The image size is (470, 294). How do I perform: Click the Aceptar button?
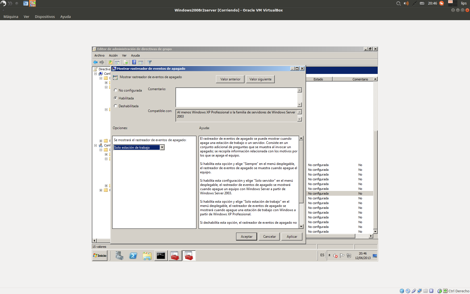(246, 236)
